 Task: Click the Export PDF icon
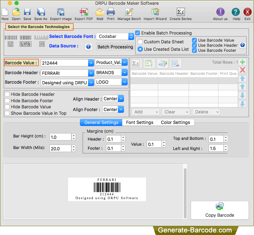pos(84,12)
